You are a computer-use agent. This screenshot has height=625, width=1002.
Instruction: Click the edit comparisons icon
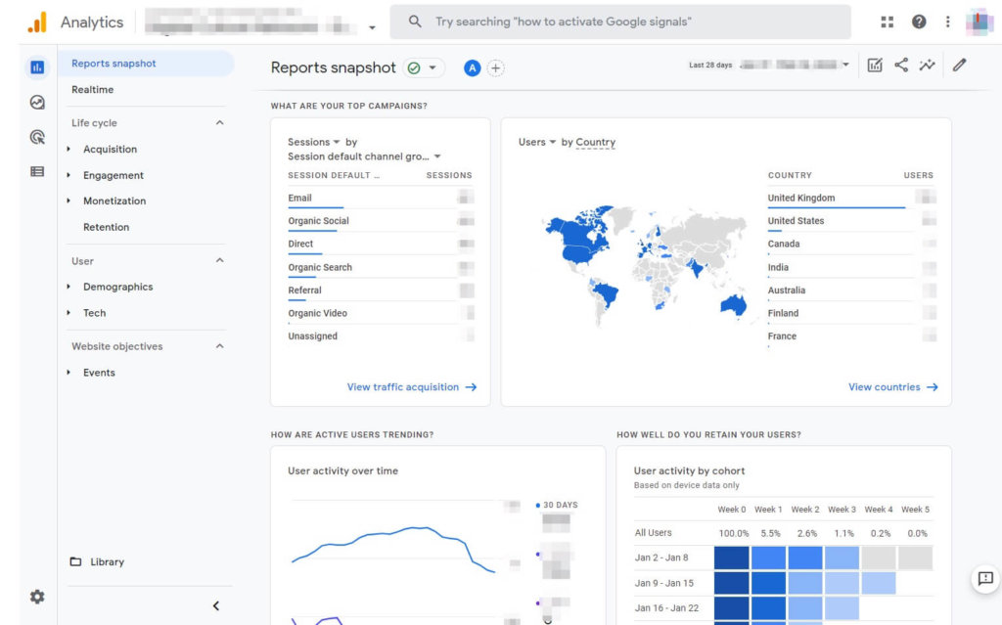point(874,64)
